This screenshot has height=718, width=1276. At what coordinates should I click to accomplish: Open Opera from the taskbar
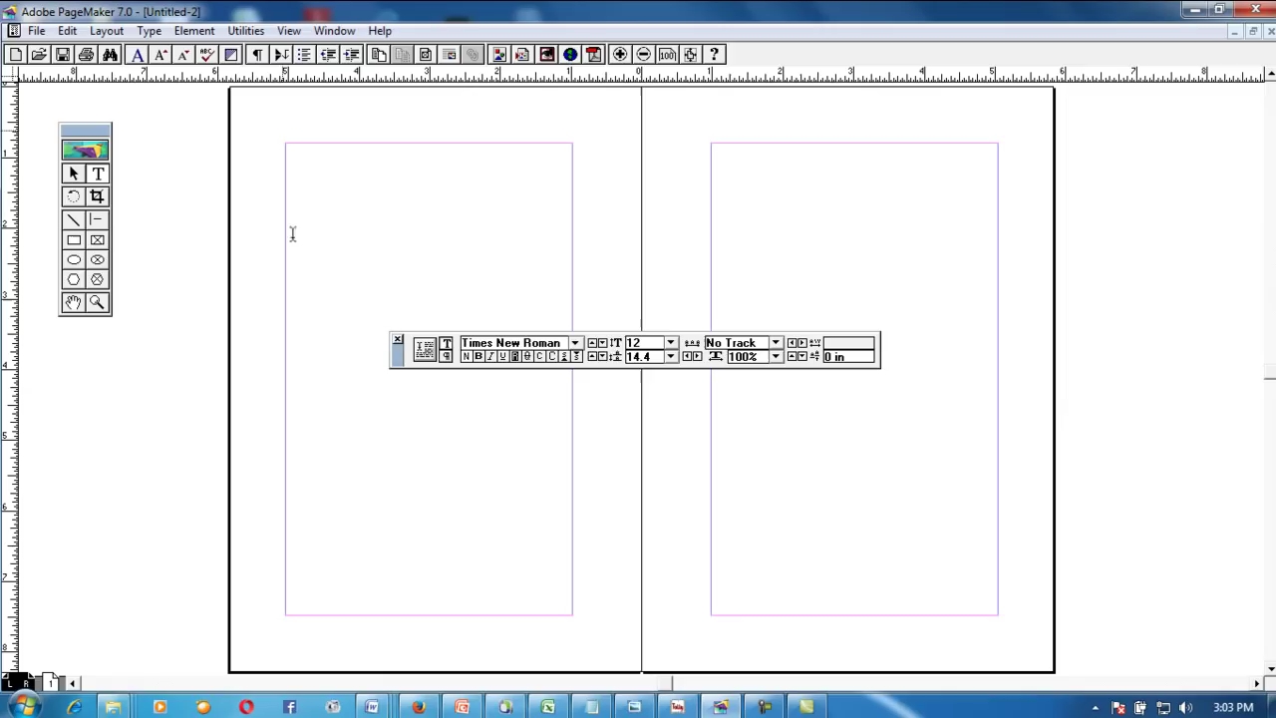pos(246,707)
